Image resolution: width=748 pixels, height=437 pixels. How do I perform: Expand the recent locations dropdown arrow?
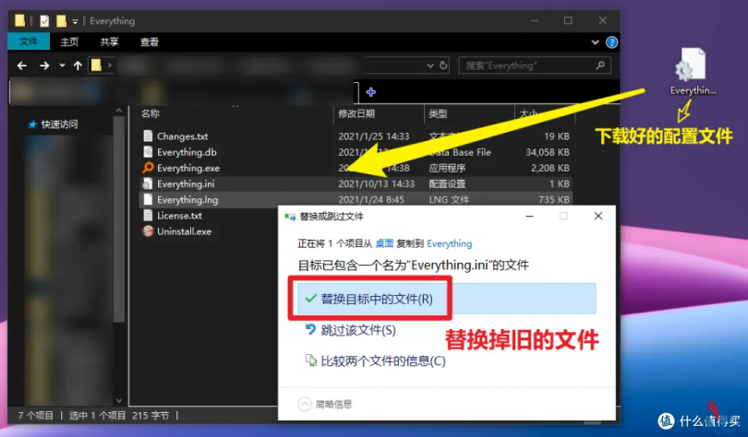pyautogui.click(x=62, y=65)
